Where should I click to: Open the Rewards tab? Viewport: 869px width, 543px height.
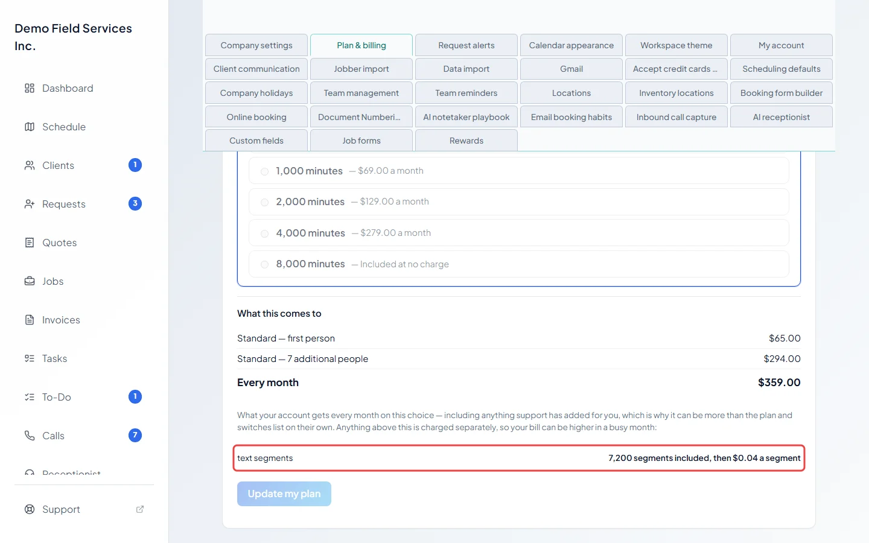pyautogui.click(x=466, y=141)
